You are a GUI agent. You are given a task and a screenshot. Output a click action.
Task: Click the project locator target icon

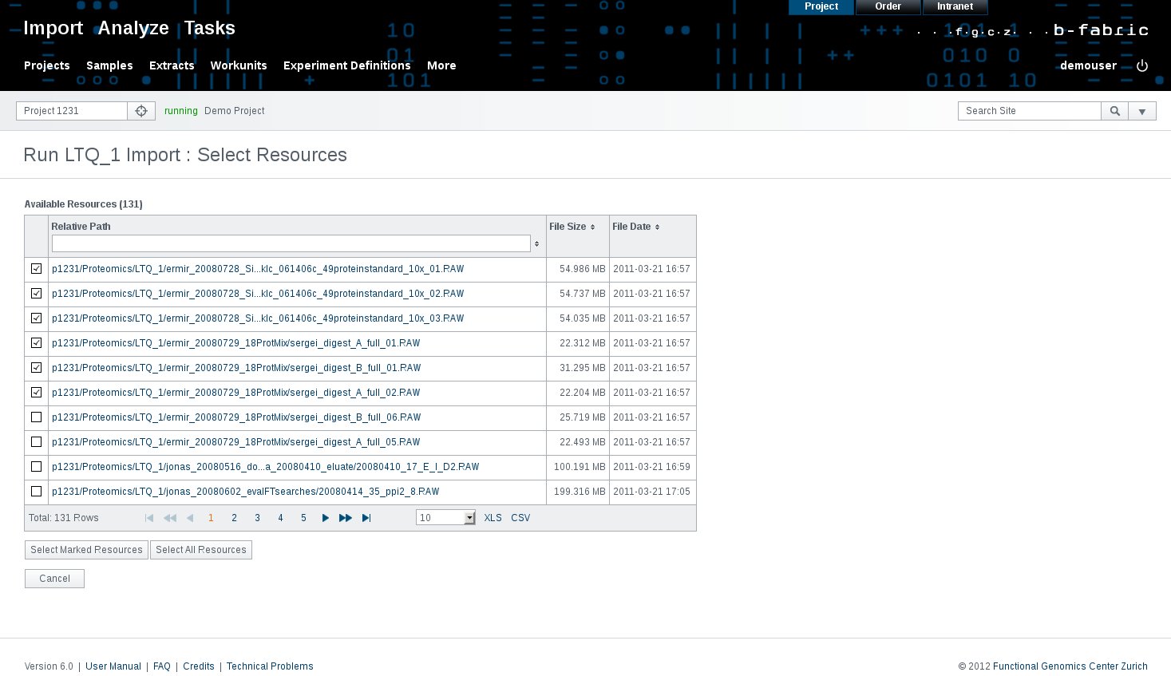click(141, 111)
